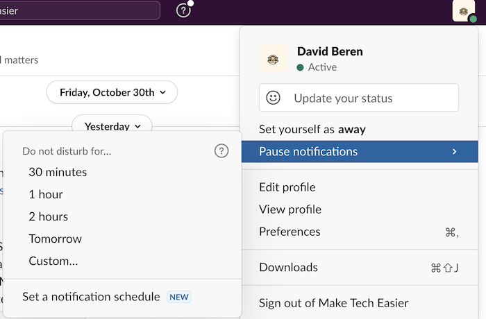Open the help question mark in top bar
Viewport: 486px width, 319px height.
tap(183, 11)
